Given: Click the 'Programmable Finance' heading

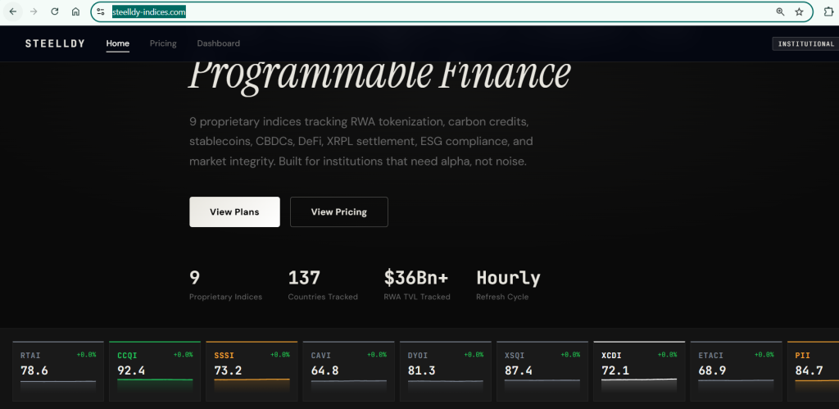Looking at the screenshot, I should click(379, 78).
